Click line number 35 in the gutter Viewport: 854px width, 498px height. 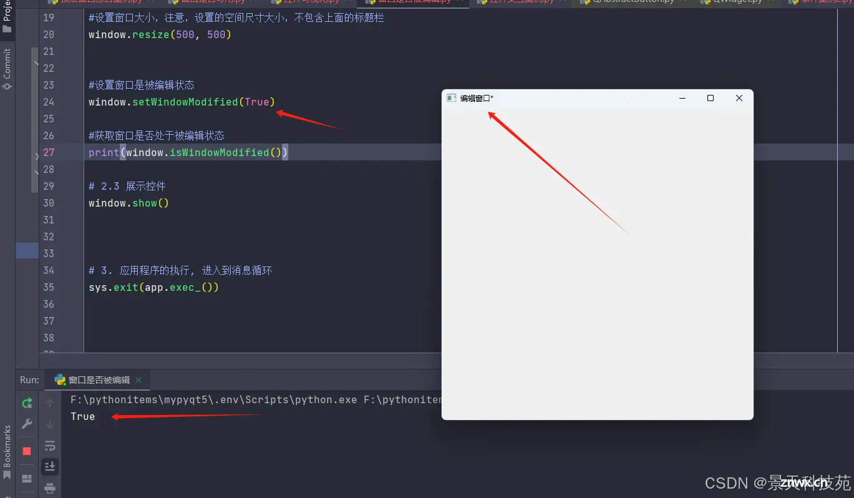(x=49, y=287)
